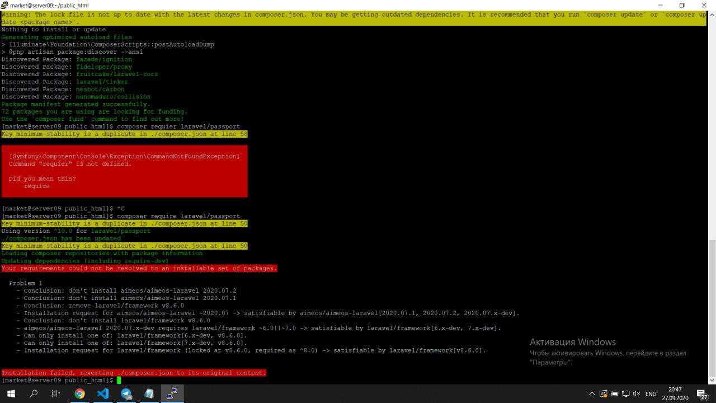Click the 'Nothing to install or update' line
Image resolution: width=716 pixels, height=403 pixels.
(x=53, y=30)
